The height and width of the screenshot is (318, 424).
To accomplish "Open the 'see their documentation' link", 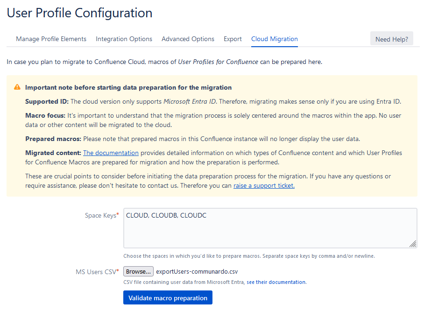I will point(276,282).
